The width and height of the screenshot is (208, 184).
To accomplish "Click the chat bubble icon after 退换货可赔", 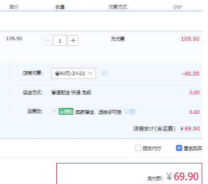I will (127, 111).
